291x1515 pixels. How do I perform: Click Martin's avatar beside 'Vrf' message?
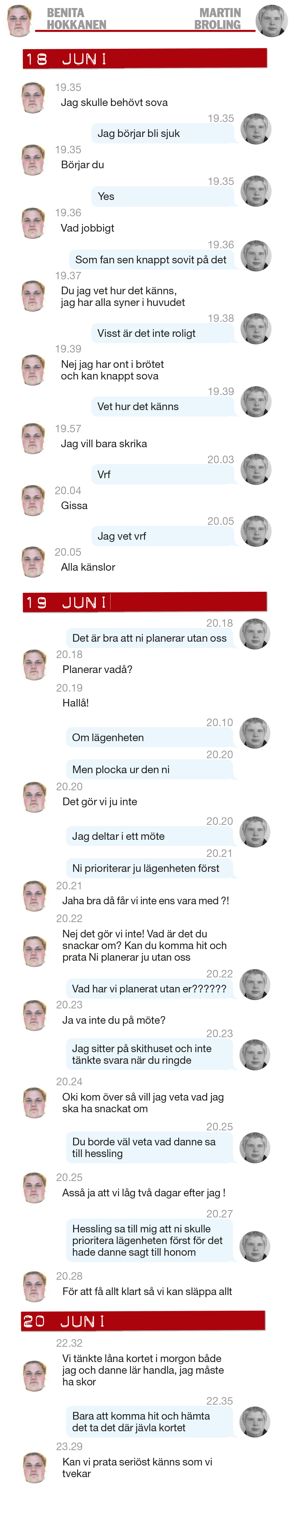click(x=256, y=469)
